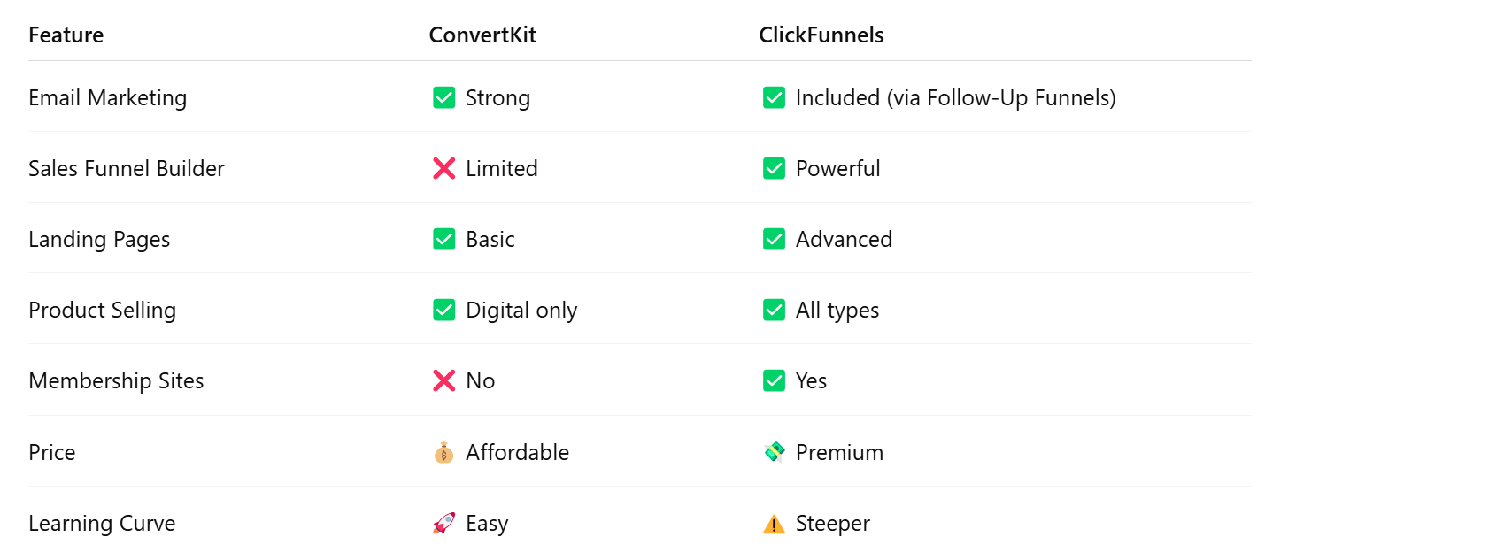Click the rocket icon beside Easy
This screenshot has width=1504, height=560.
(444, 523)
